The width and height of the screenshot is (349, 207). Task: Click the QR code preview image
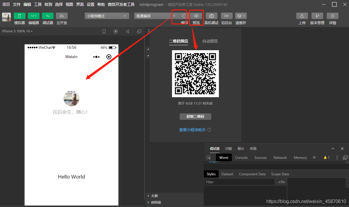click(x=195, y=74)
